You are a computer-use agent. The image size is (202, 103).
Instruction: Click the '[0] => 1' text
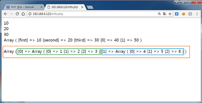[54, 51]
